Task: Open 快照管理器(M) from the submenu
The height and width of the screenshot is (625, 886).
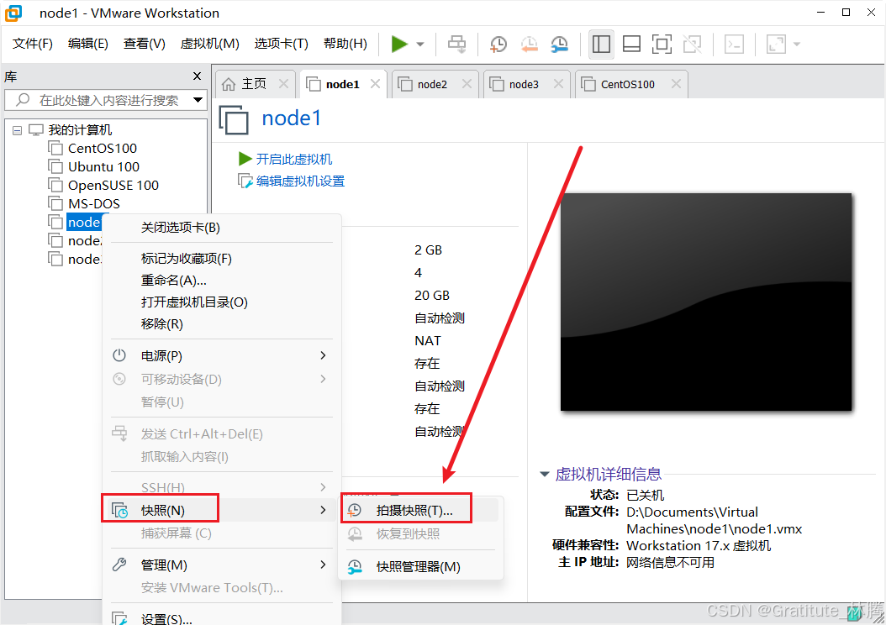Action: coord(420,567)
